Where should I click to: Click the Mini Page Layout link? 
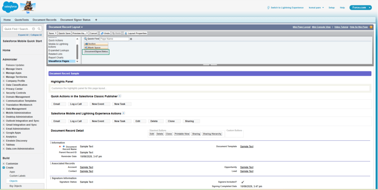pyautogui.click(x=301, y=27)
